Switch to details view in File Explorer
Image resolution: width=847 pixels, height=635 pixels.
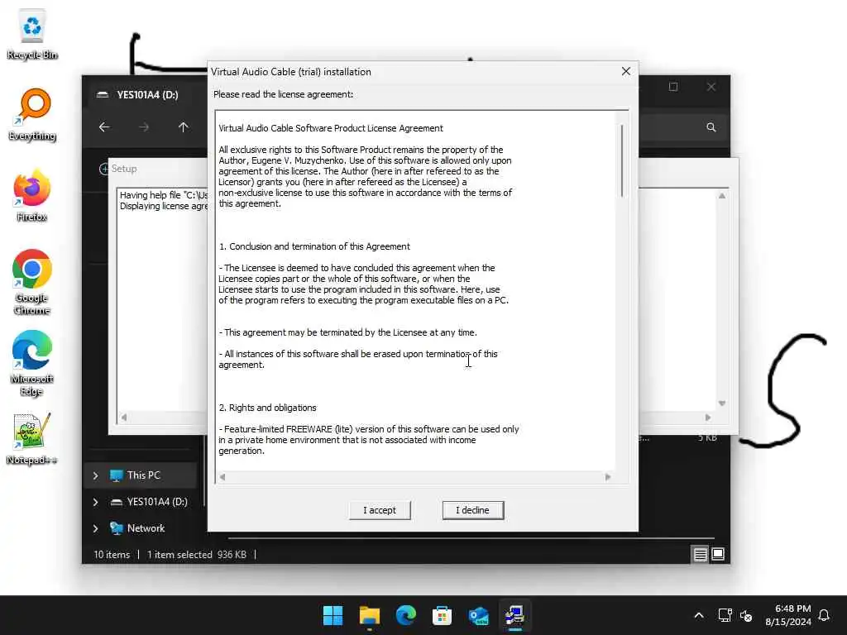tap(700, 555)
